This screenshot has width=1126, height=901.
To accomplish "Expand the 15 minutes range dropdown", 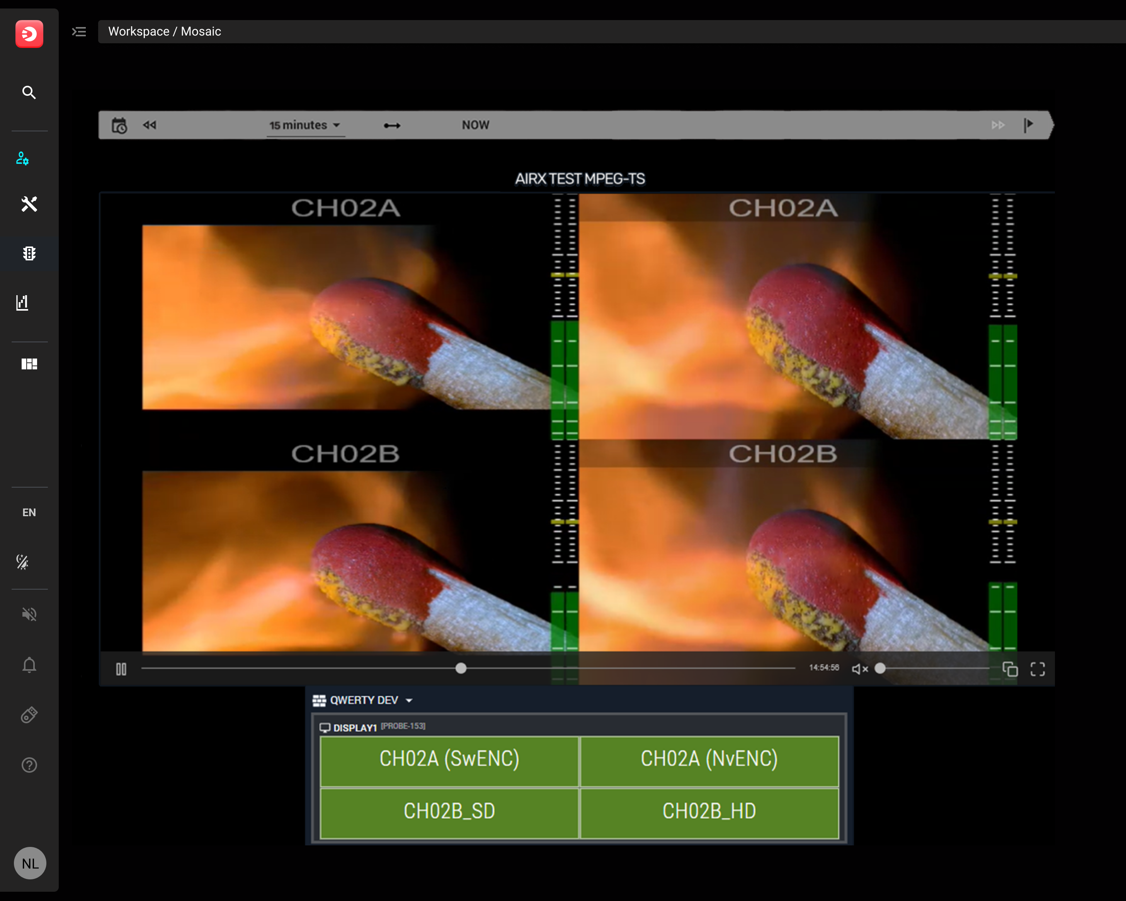I will tap(305, 125).
